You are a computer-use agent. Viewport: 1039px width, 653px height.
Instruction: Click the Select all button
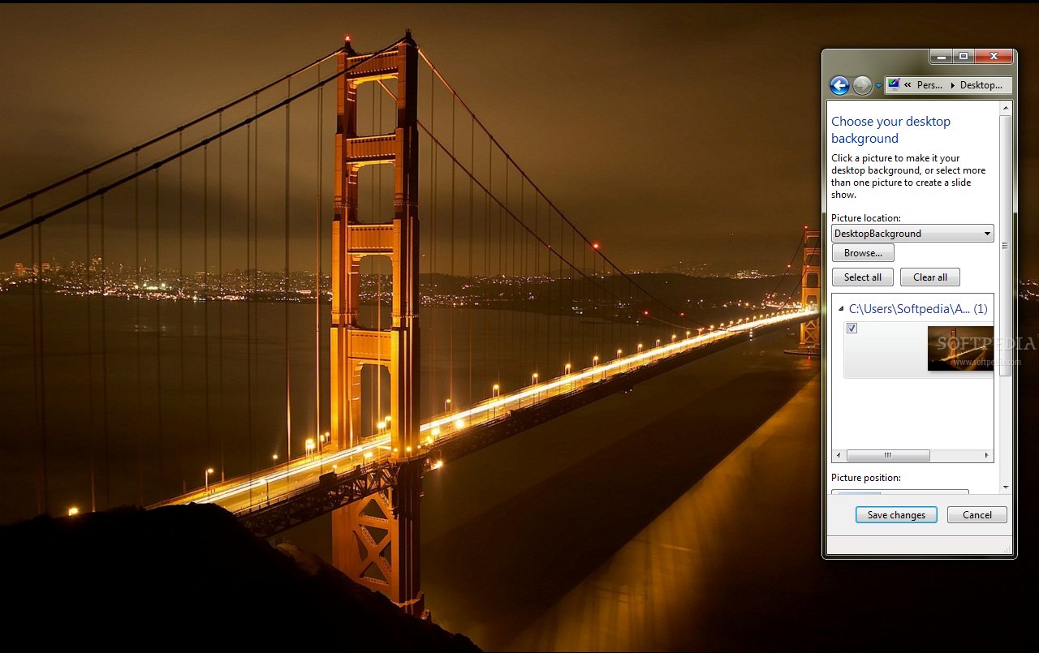pos(863,277)
